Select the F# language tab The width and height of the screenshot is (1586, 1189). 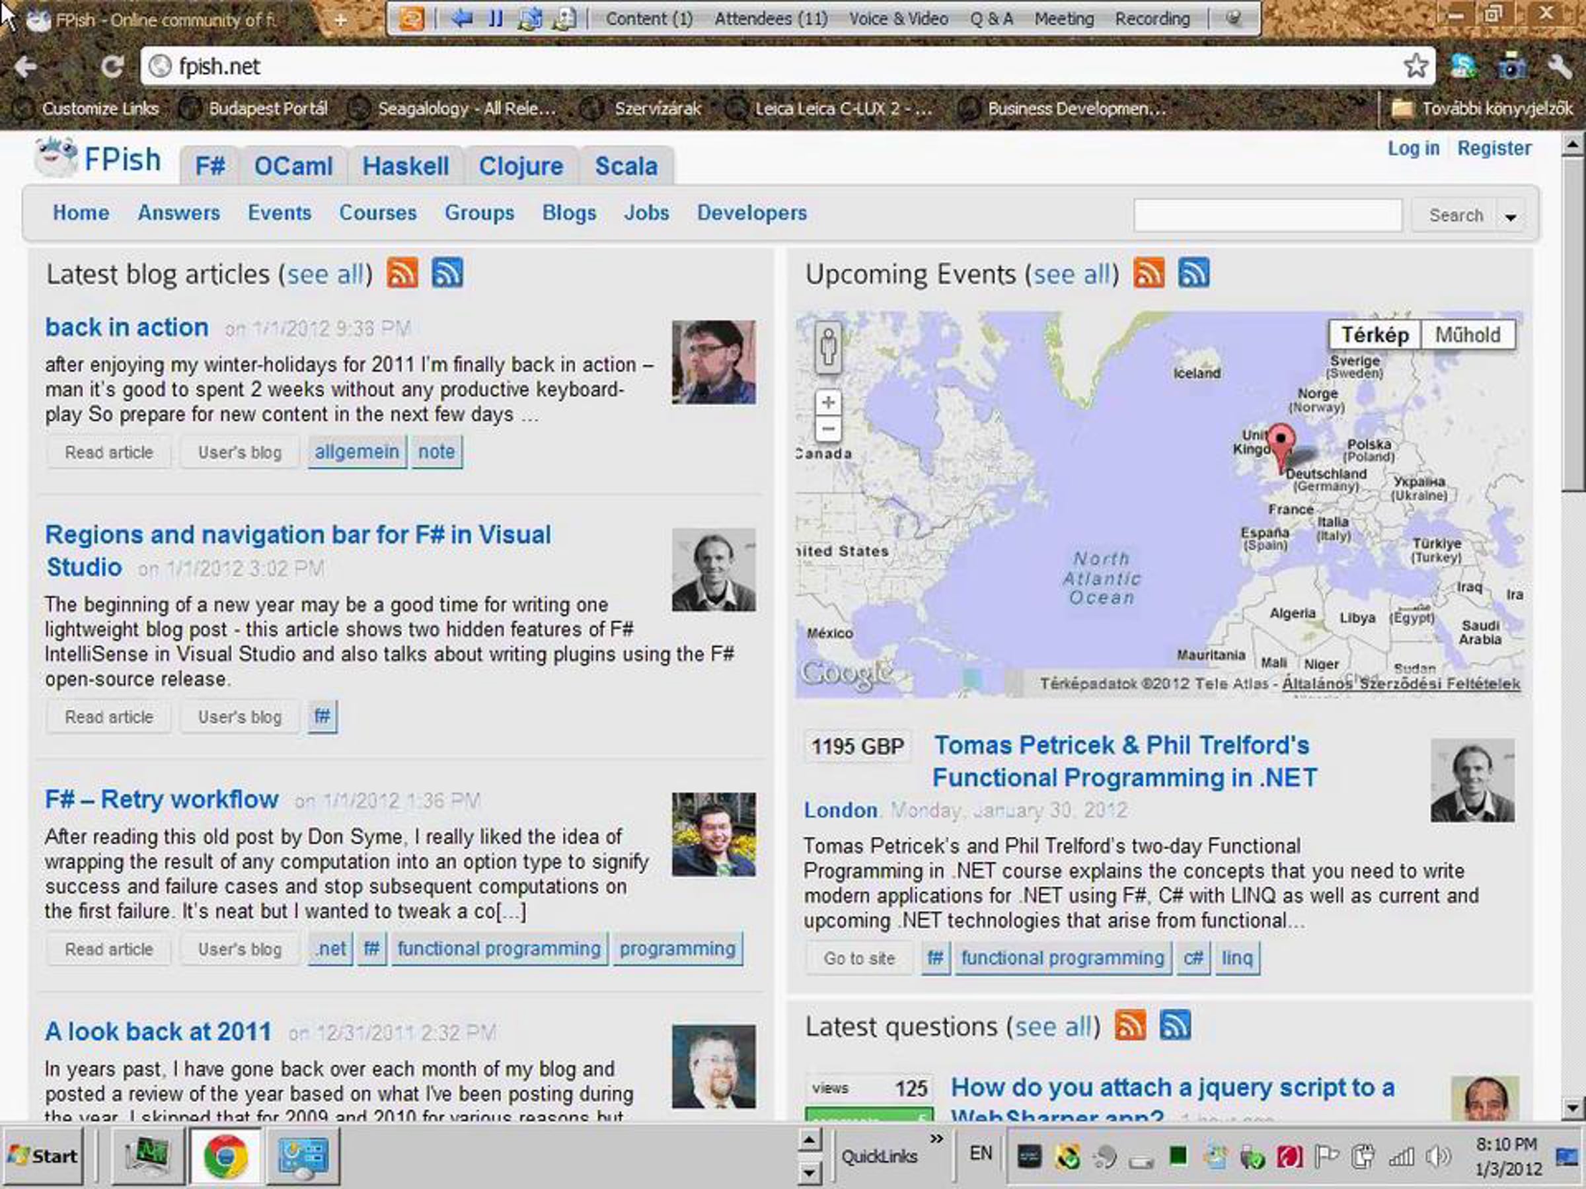(x=210, y=166)
